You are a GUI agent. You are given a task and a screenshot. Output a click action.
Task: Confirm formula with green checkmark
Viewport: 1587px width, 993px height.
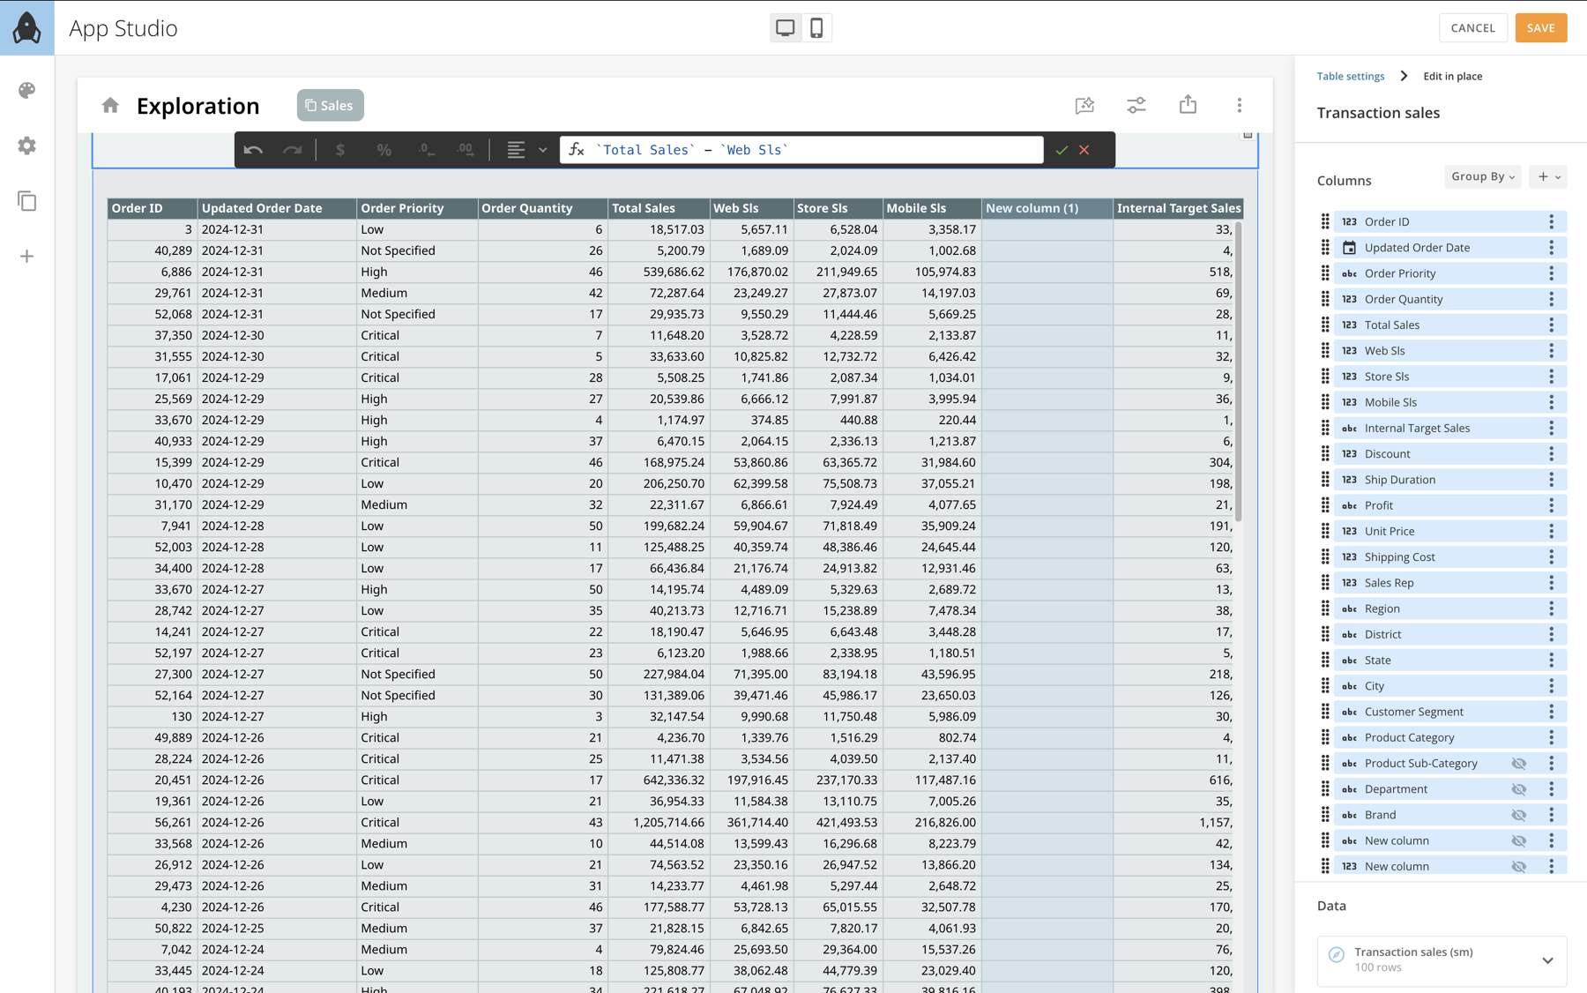click(x=1062, y=150)
